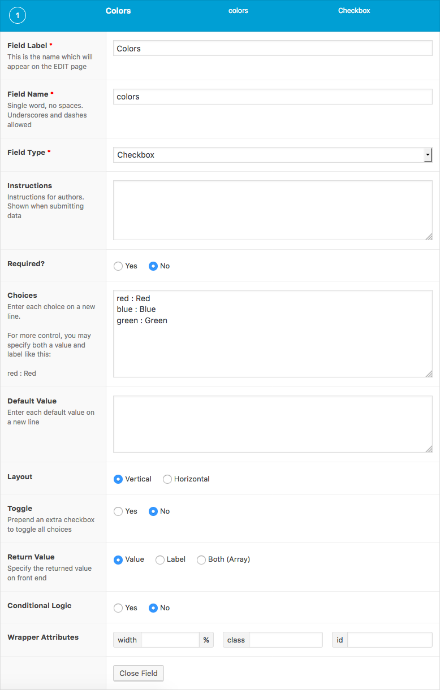Focus the Default Value textarea
Image resolution: width=440 pixels, height=690 pixels.
[273, 424]
